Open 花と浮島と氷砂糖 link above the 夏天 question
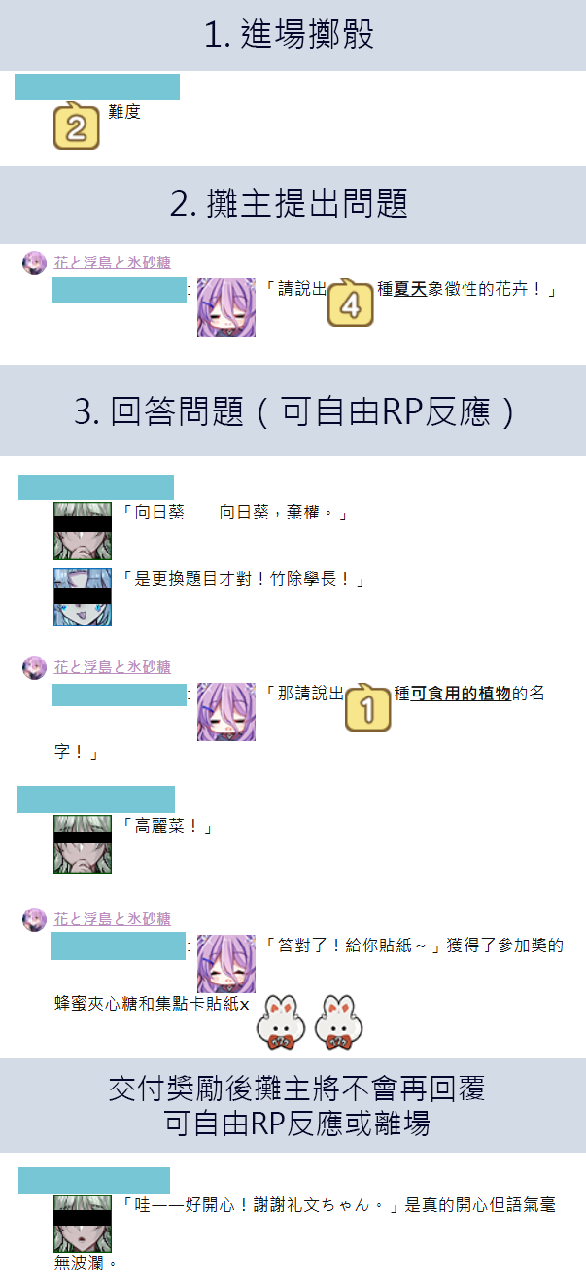 (x=112, y=263)
